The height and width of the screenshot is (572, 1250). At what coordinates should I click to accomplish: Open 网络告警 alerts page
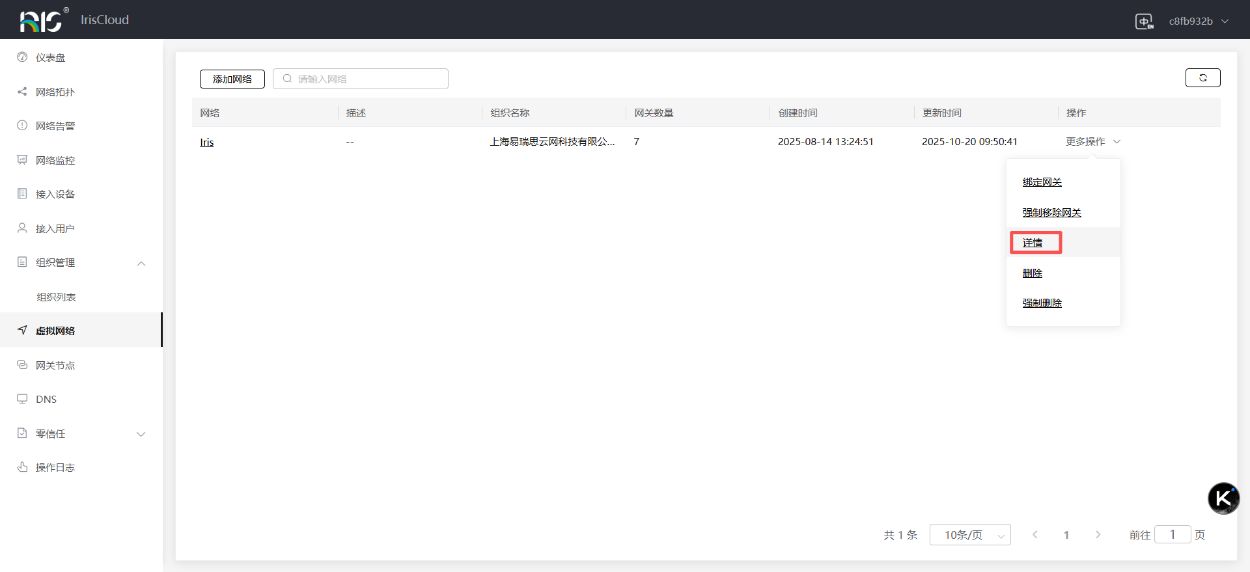(x=55, y=126)
